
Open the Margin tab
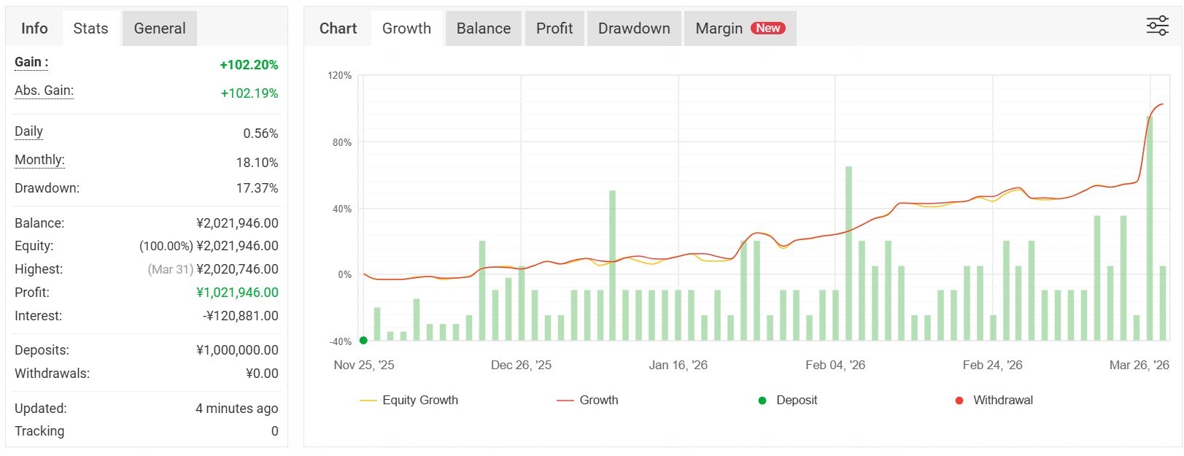pos(719,28)
